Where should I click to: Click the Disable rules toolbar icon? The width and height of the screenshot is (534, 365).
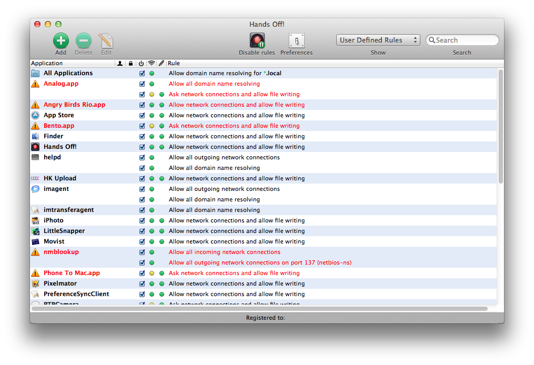pos(257,40)
